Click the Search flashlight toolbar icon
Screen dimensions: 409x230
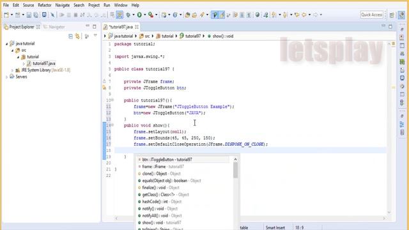click(202, 15)
